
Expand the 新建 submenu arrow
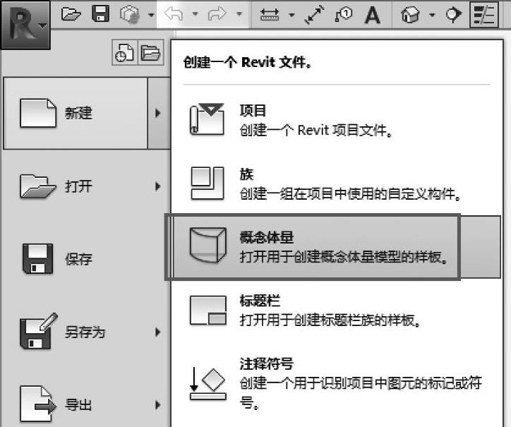[158, 113]
